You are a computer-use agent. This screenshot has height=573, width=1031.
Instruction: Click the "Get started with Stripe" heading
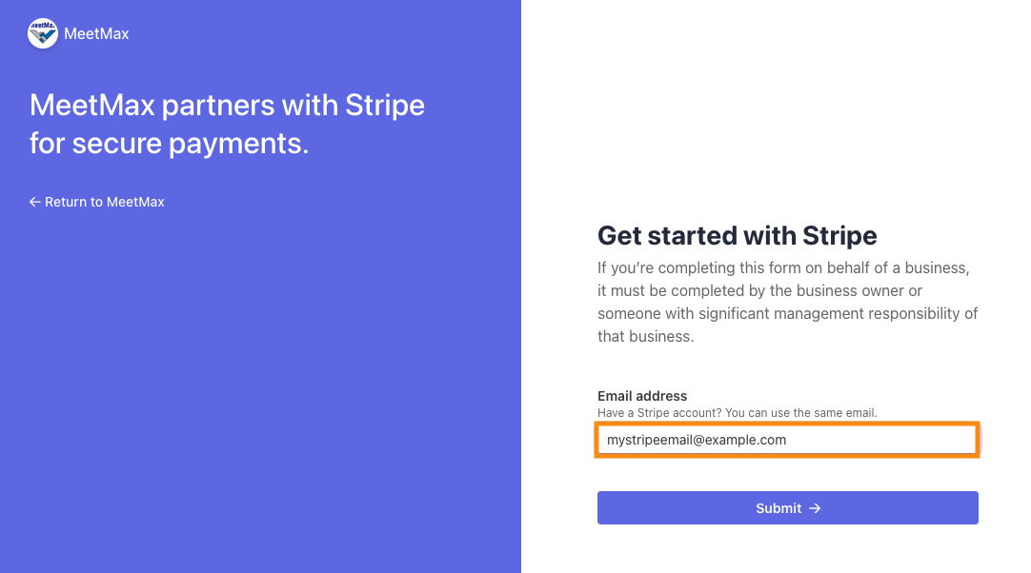[x=737, y=235]
